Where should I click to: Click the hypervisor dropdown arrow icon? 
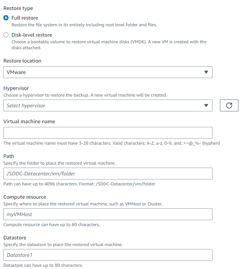pos(206,105)
